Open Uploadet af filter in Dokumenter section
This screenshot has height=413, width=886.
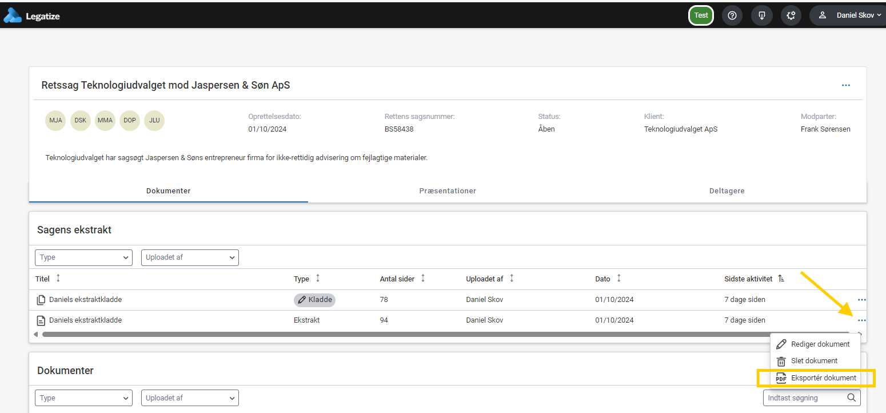pyautogui.click(x=190, y=398)
